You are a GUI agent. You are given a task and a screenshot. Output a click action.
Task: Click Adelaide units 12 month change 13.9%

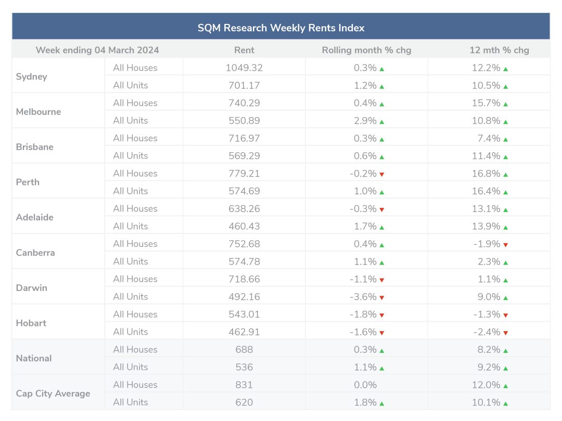486,226
